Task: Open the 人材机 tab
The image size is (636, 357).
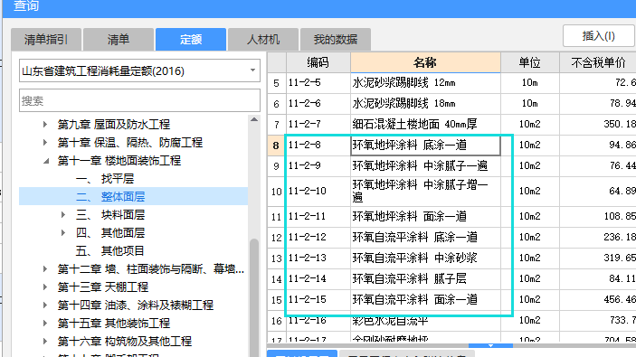Action: click(x=263, y=39)
